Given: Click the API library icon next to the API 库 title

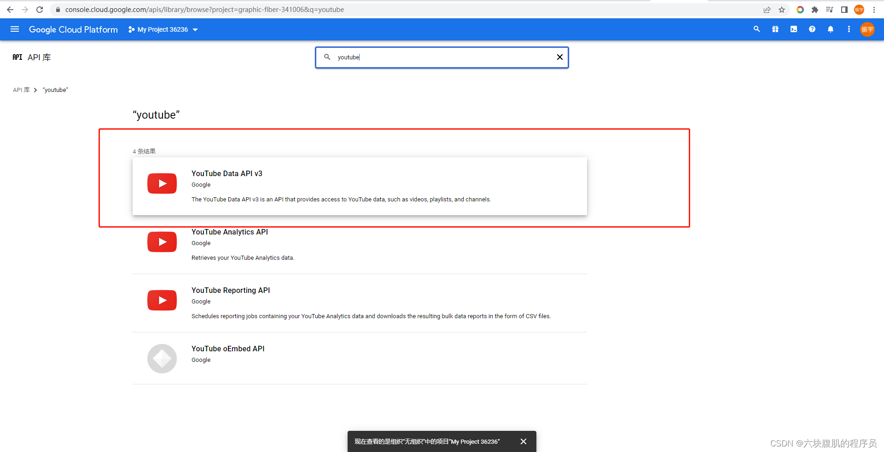Looking at the screenshot, I should coord(17,57).
